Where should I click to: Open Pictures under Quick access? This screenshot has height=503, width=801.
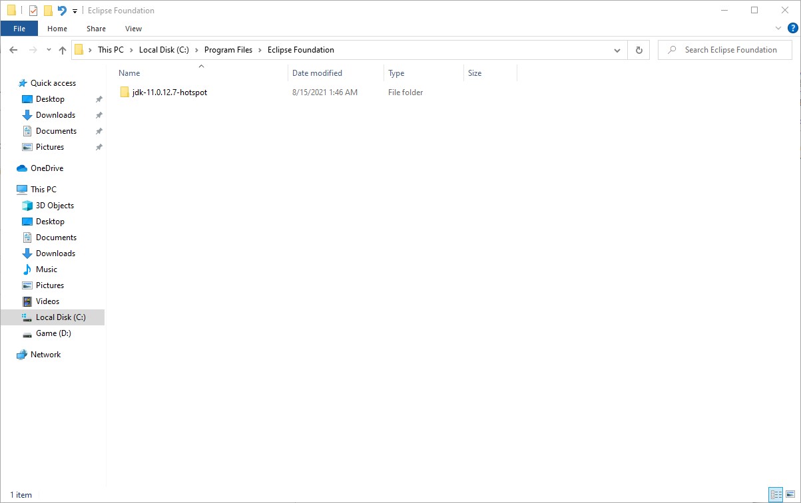(x=50, y=147)
